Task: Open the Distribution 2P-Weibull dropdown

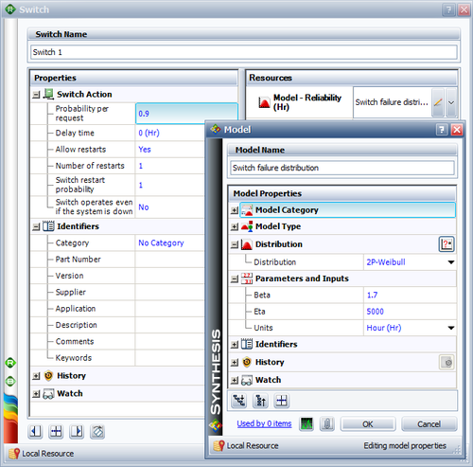Action: (451, 262)
